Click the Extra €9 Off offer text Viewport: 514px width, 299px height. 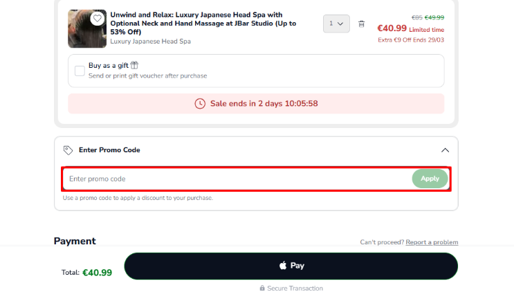tap(411, 39)
